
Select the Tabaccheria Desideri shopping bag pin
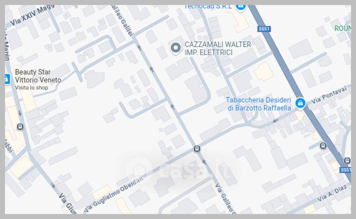(x=300, y=104)
